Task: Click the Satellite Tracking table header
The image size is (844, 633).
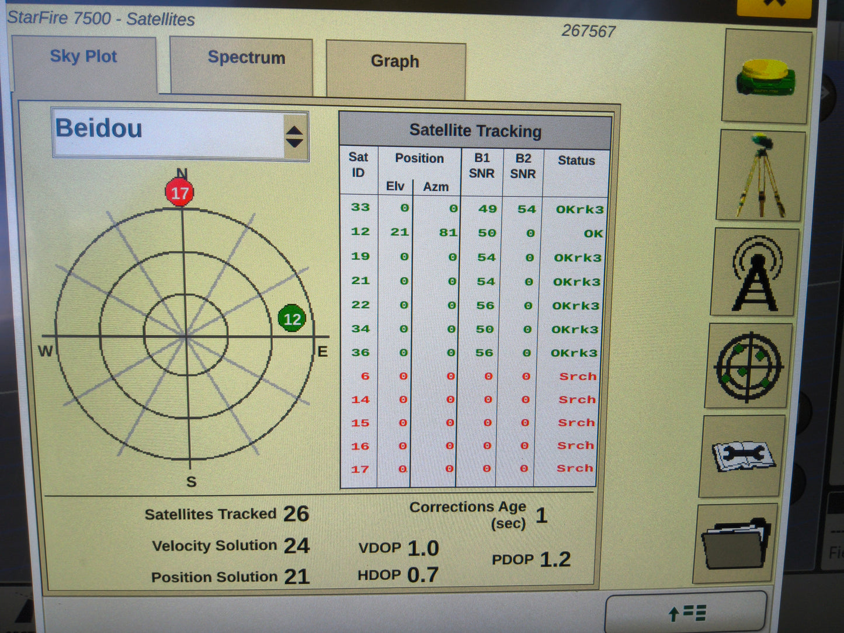Action: click(475, 130)
